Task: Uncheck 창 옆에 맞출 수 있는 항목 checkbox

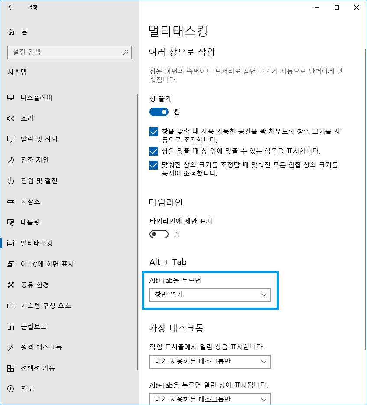Action: coord(153,151)
